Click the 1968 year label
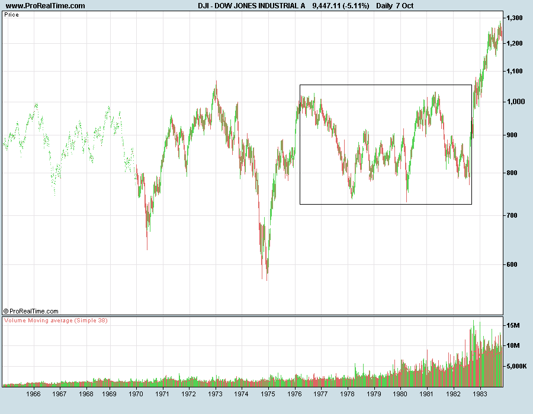The width and height of the screenshot is (533, 414). coord(86,394)
